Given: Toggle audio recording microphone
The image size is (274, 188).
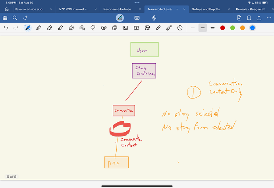Looking at the screenshot, I should (154, 18).
